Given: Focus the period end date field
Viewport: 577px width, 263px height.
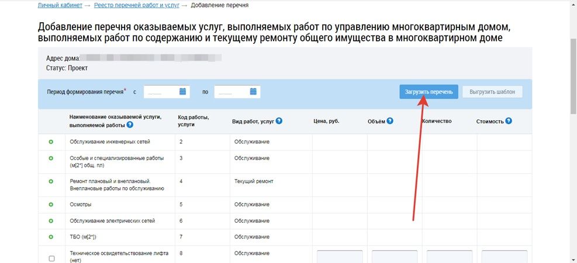Looking at the screenshot, I should click(x=237, y=92).
